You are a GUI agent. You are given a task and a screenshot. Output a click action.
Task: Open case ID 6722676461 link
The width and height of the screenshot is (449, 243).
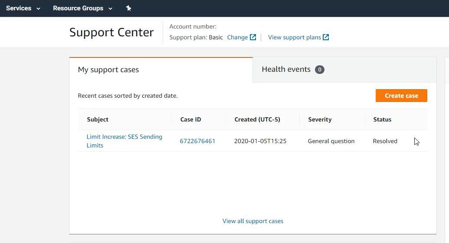197,141
